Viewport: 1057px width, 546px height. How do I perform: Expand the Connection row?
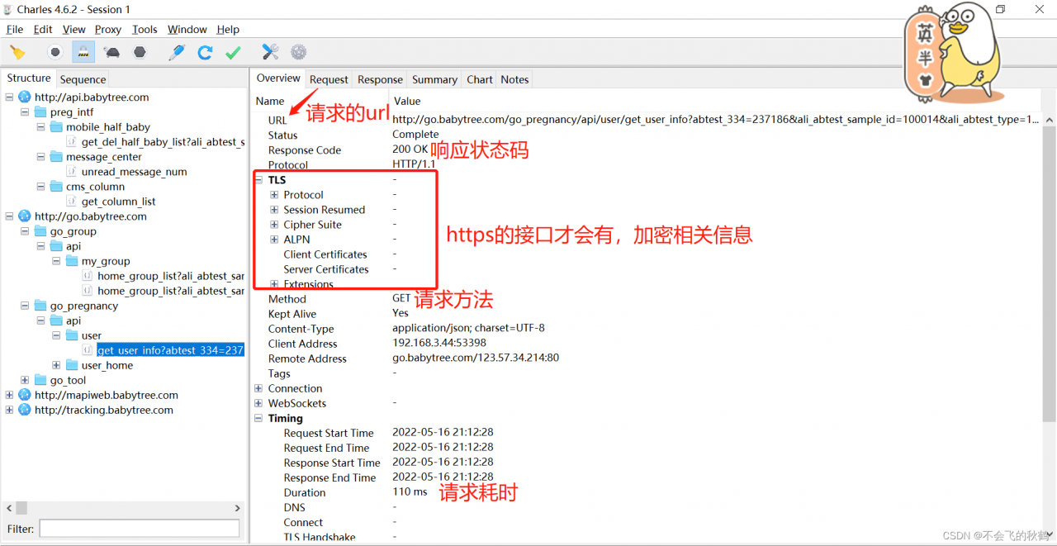258,388
